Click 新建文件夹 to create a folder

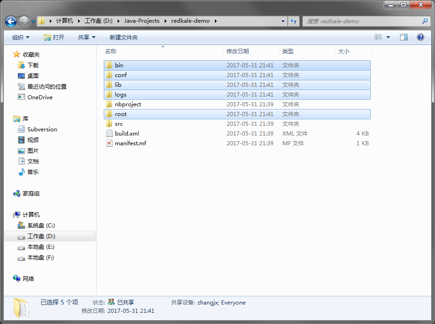123,37
